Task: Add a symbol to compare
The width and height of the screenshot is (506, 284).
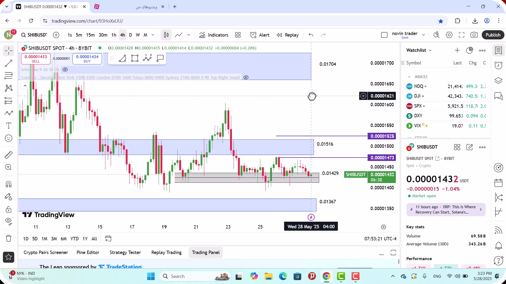Action: [x=56, y=35]
